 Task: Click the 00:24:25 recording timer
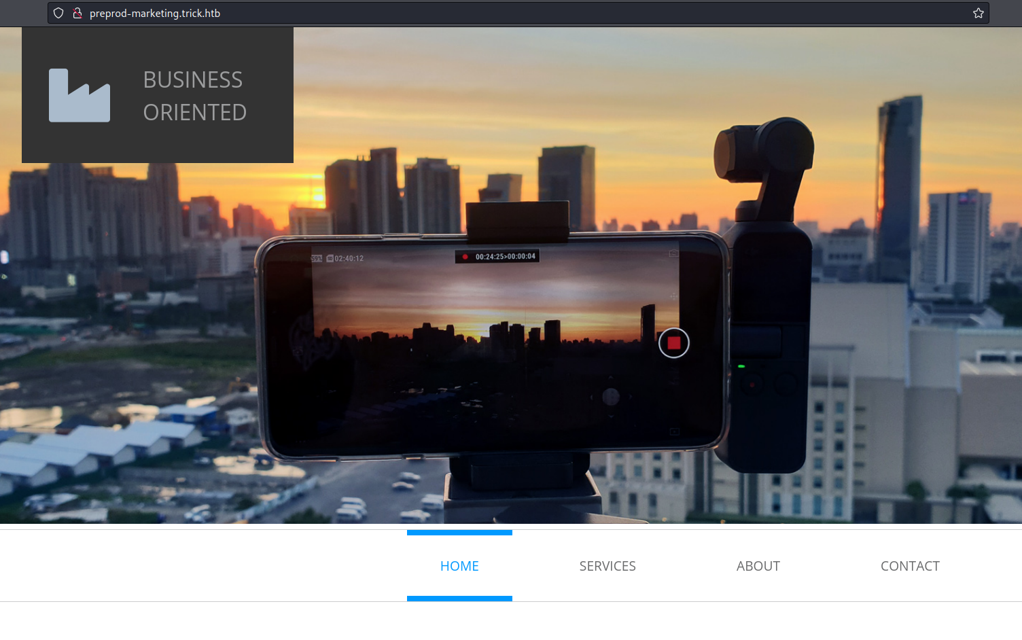(505, 257)
